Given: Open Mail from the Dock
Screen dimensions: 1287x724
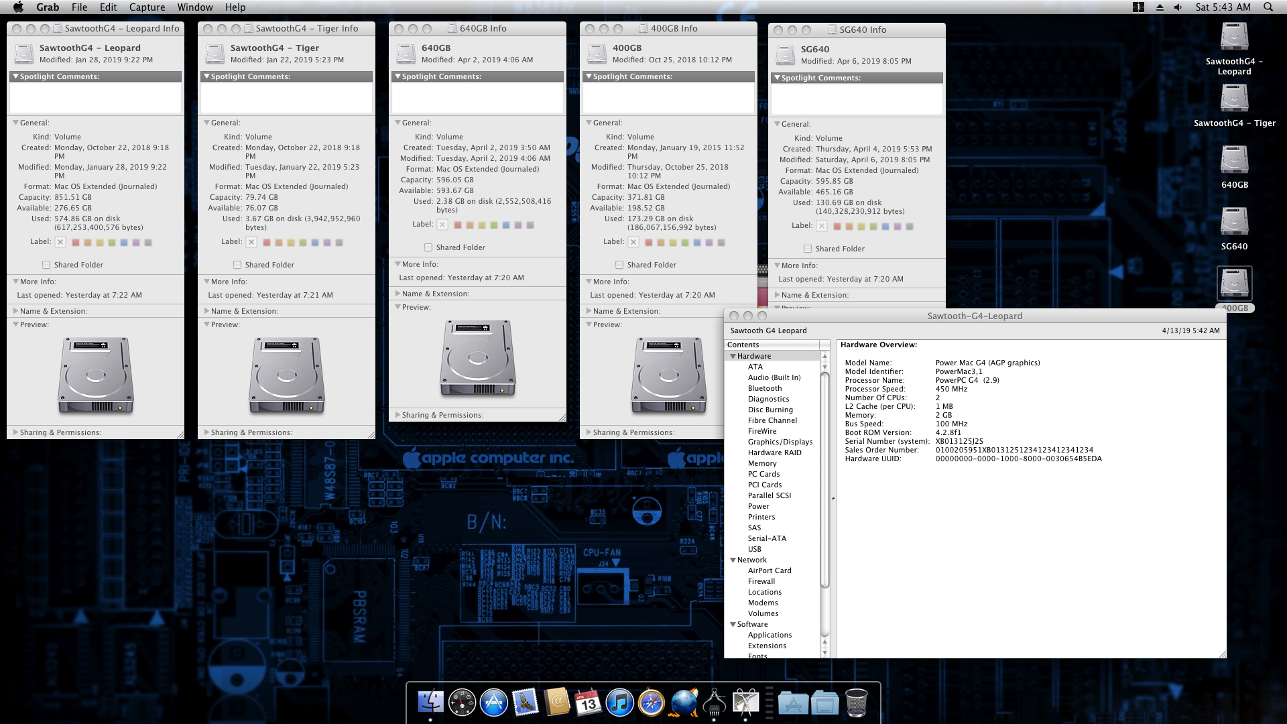Looking at the screenshot, I should [x=526, y=703].
